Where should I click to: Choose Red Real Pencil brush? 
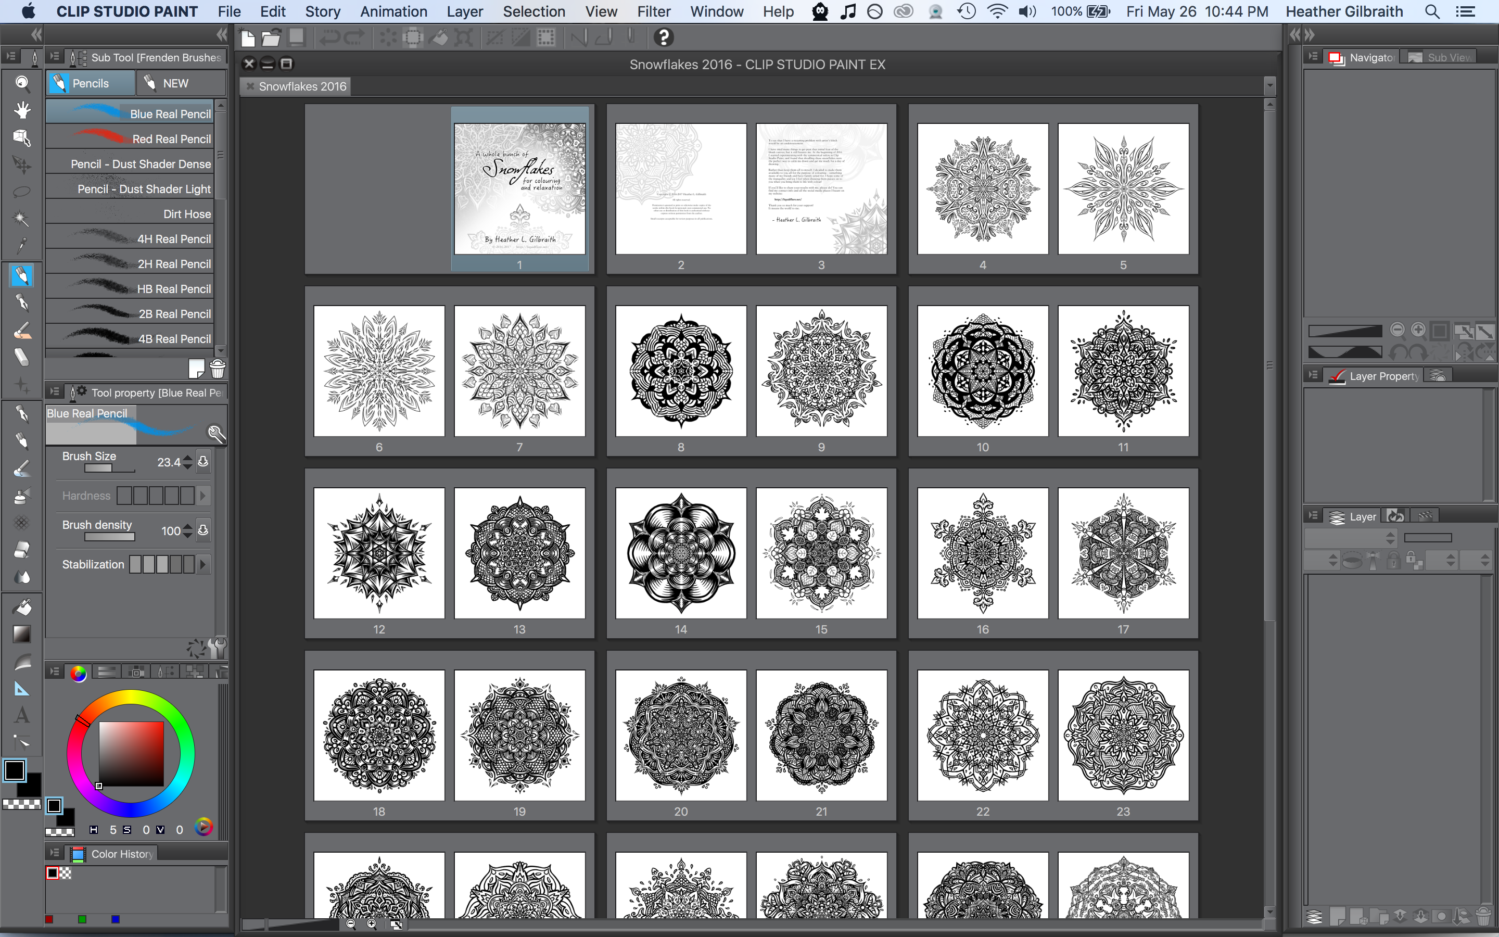tap(130, 139)
